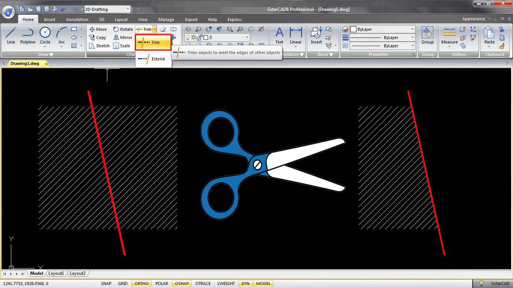Click Trim in the open dropdown menu
The height and width of the screenshot is (288, 513).
[153, 42]
